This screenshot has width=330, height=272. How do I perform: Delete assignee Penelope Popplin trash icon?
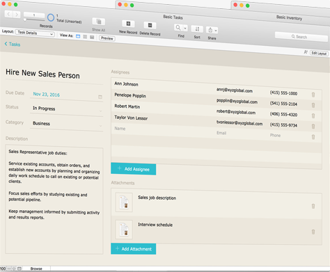click(x=313, y=105)
